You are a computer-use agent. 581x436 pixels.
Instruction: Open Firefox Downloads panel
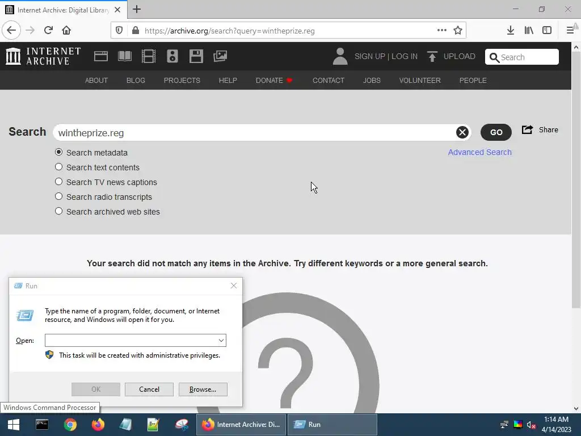click(x=511, y=31)
